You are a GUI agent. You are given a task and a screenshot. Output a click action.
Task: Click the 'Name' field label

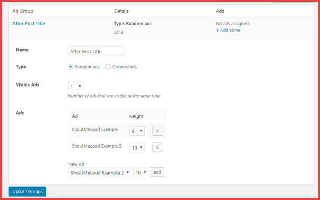[22, 50]
